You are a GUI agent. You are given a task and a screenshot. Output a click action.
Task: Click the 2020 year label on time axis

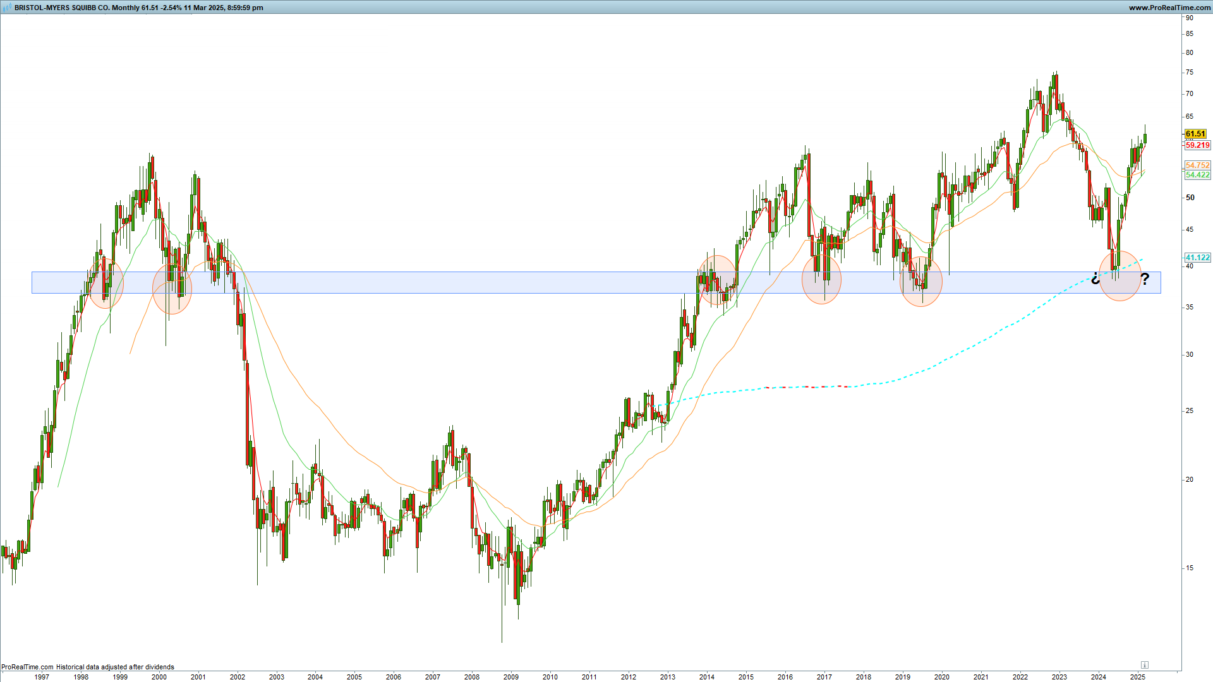tap(942, 677)
